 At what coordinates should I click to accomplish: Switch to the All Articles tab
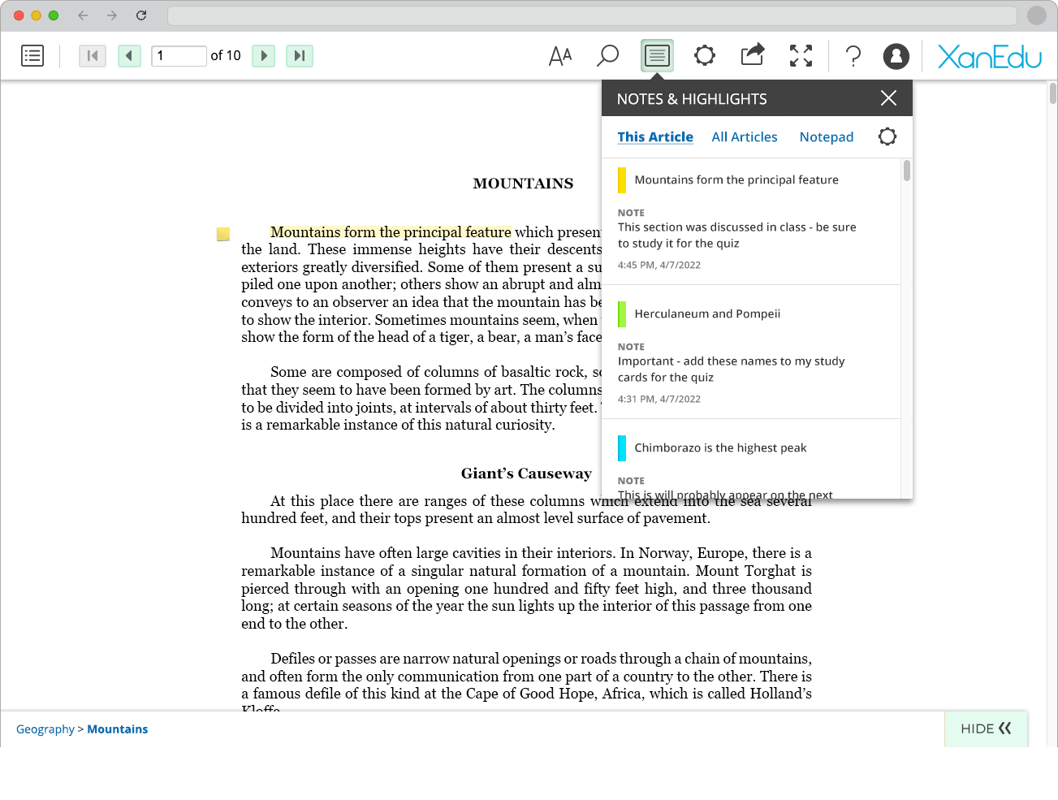pyautogui.click(x=744, y=137)
